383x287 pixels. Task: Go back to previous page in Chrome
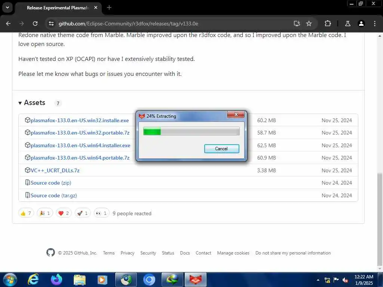click(8, 24)
